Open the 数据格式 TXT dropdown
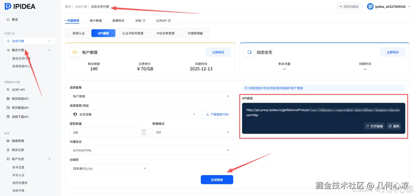Image resolution: width=415 pixels, height=196 pixels. 193,132
